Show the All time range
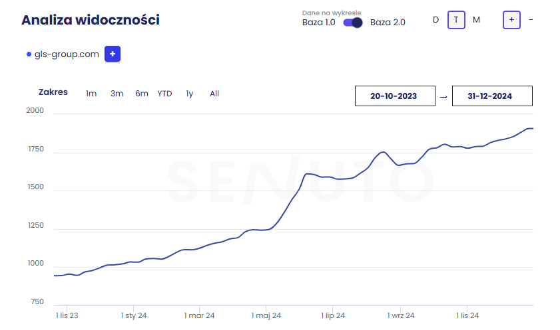The image size is (560, 330). [x=214, y=94]
